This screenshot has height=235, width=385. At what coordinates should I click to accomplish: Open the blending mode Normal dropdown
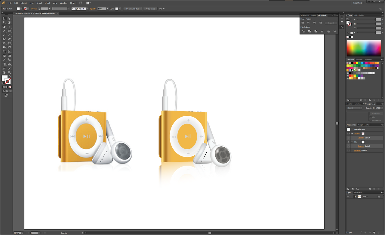pyautogui.click(x=354, y=108)
